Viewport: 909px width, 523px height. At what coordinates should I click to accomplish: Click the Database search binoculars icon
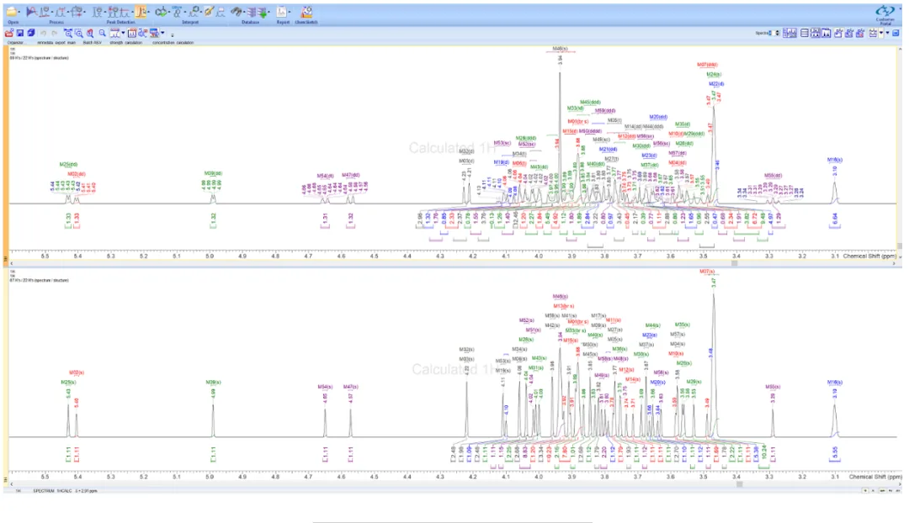(236, 12)
